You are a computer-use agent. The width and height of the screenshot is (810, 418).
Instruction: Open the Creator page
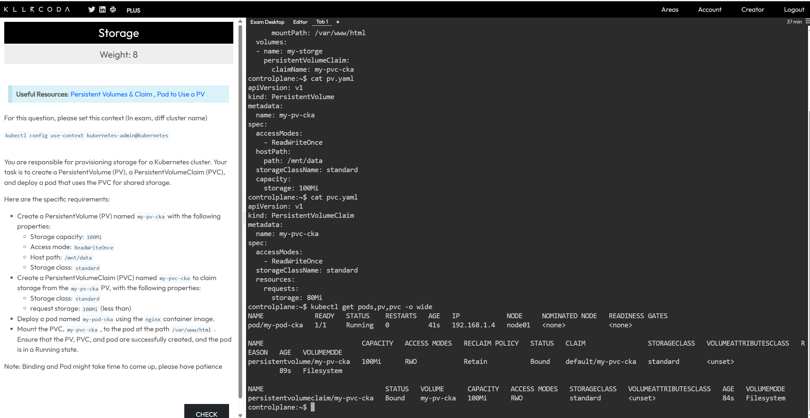click(752, 9)
